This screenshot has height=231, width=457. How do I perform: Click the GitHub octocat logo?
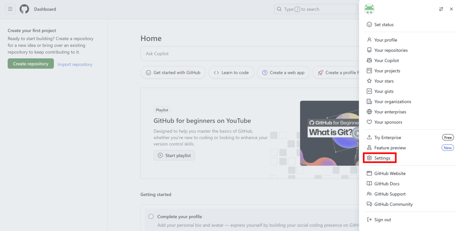24,9
